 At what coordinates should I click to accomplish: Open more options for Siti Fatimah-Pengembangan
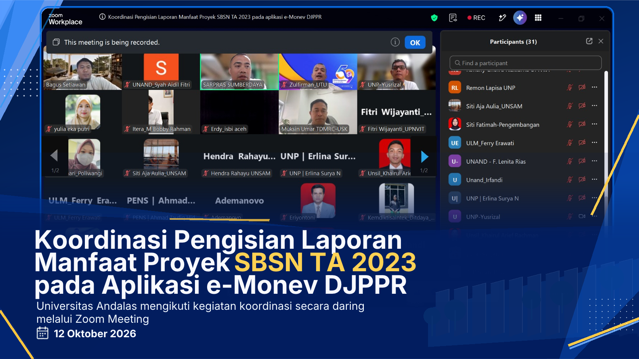click(x=594, y=124)
